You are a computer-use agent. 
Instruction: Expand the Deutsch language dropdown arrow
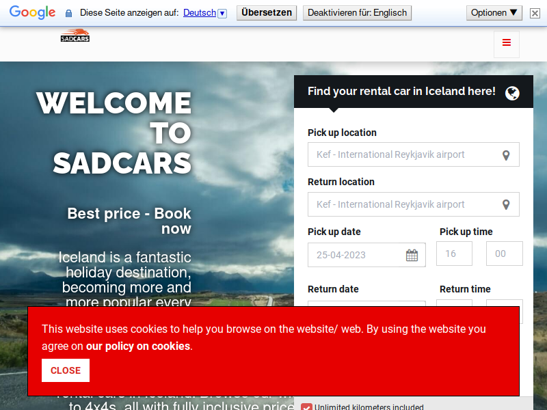pyautogui.click(x=222, y=14)
